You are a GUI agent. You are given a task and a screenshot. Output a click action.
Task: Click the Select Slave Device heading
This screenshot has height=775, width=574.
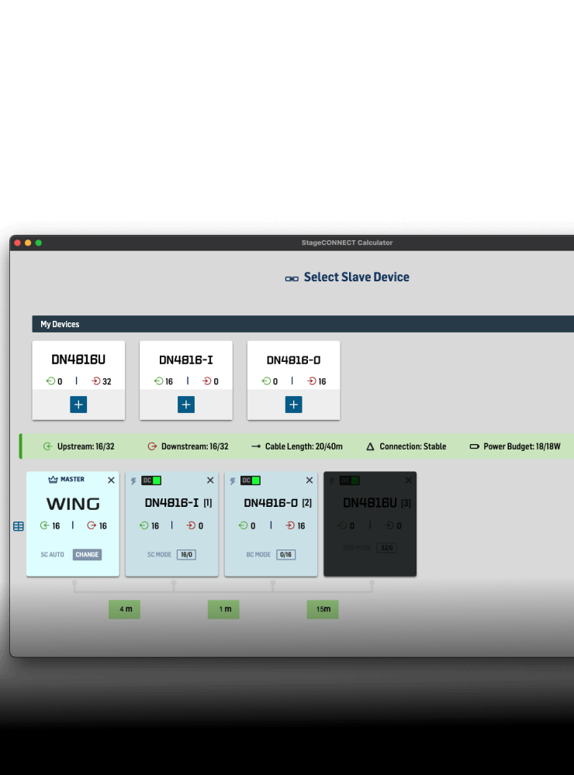coord(356,277)
